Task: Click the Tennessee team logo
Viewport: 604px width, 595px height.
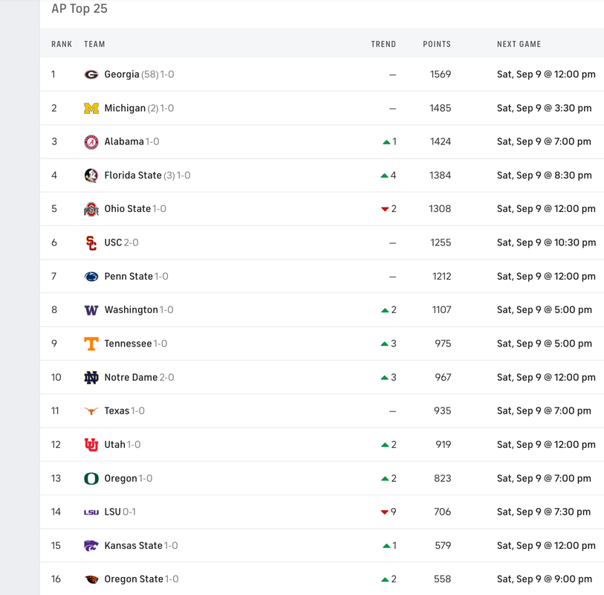Action: 91,344
